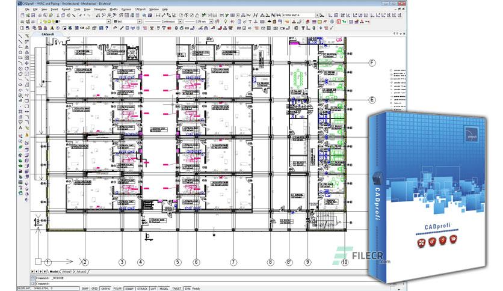The image size is (503, 291).
Task: Toggle DYN dynamic input
Action: [x=188, y=289]
